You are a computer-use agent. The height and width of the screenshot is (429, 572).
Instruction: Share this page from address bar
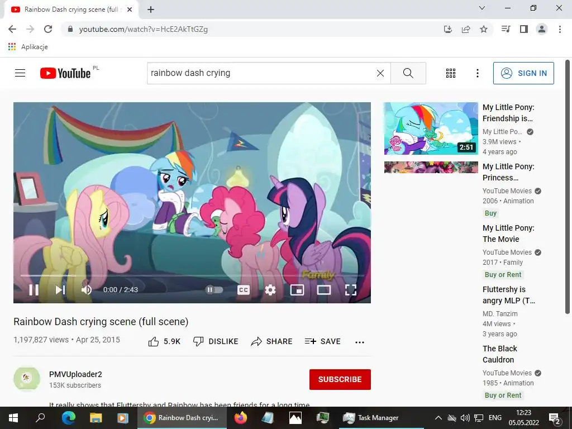click(x=466, y=29)
